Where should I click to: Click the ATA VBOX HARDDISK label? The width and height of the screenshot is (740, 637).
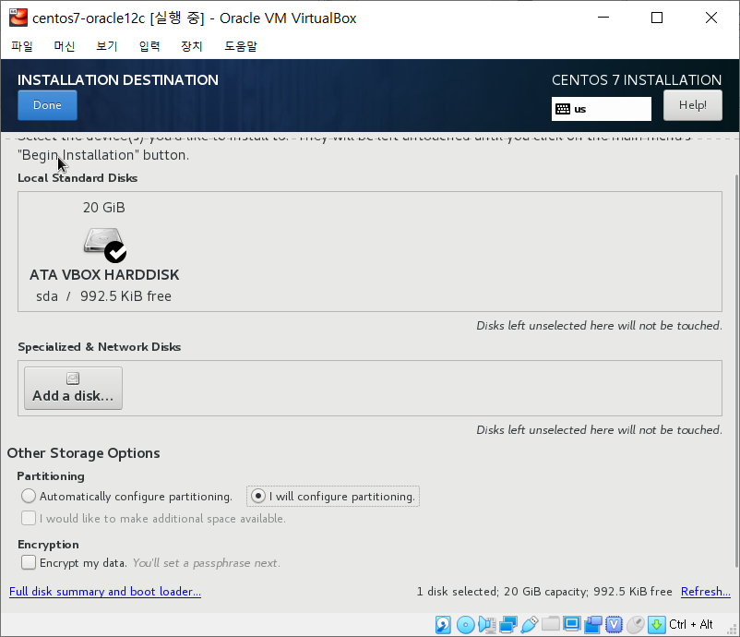coord(104,275)
